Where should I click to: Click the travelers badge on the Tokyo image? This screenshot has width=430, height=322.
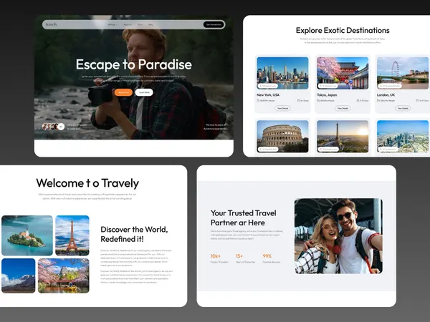click(328, 86)
